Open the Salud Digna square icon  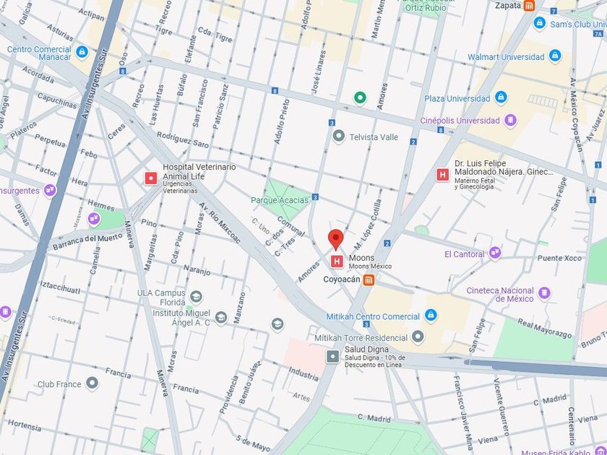click(333, 356)
